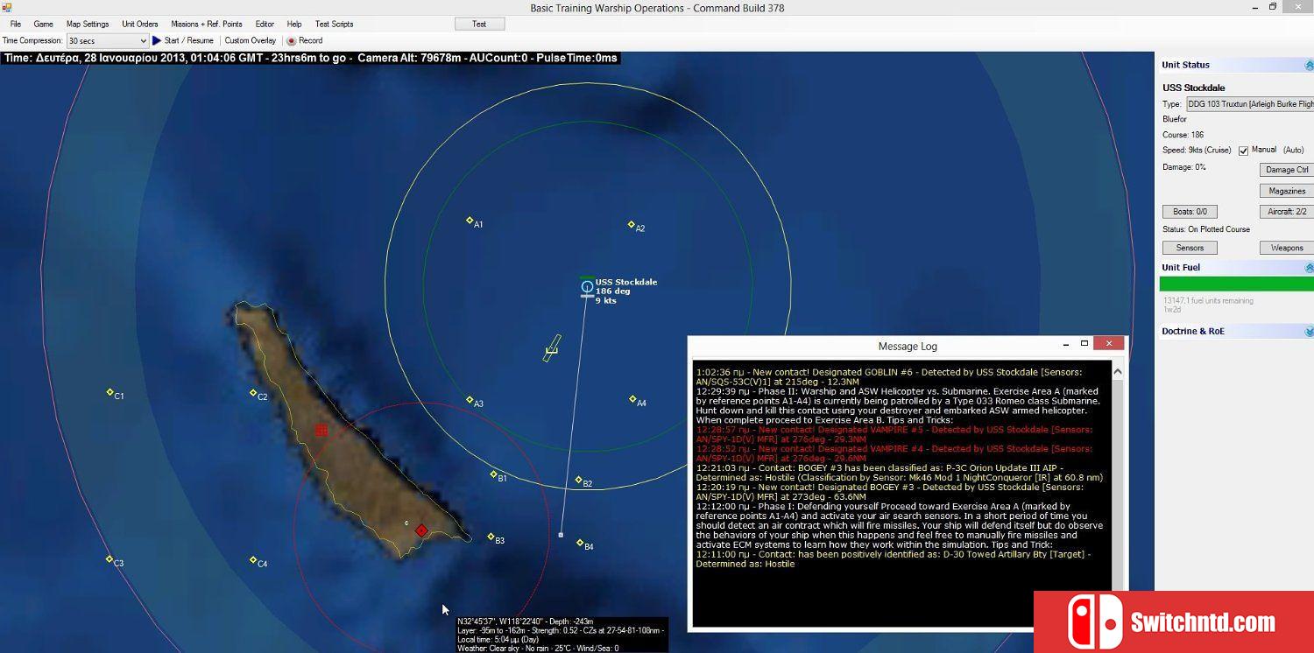The image size is (1314, 653).
Task: Click reference point B2 marker
Action: [x=578, y=480]
